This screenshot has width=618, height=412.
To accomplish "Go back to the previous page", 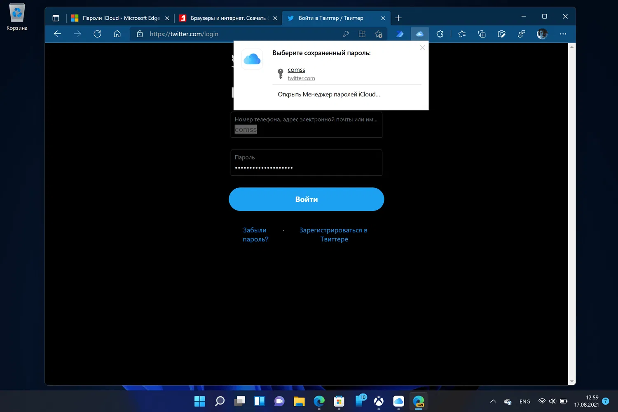I will [58, 34].
